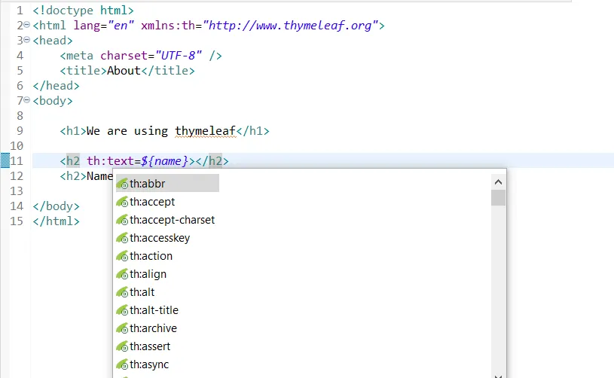Collapse the html tag fold on line 2
The width and height of the screenshot is (614, 378).
click(26, 25)
